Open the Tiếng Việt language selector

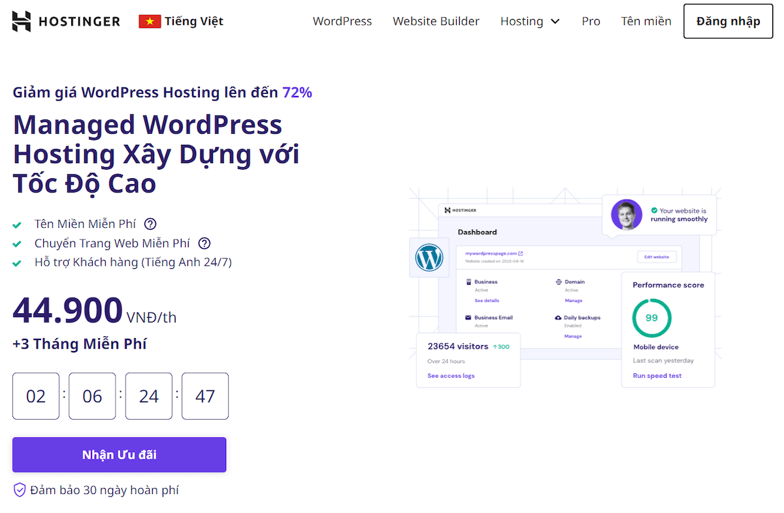point(181,22)
